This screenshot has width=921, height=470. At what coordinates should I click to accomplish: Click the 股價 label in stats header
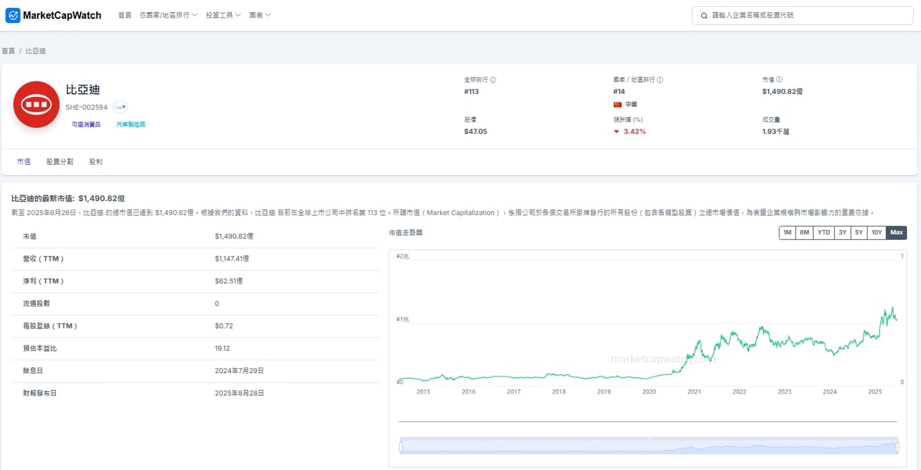pos(470,119)
